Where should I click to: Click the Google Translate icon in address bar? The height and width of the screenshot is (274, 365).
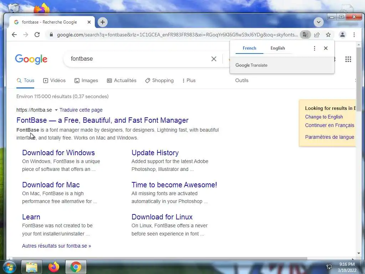click(x=305, y=35)
